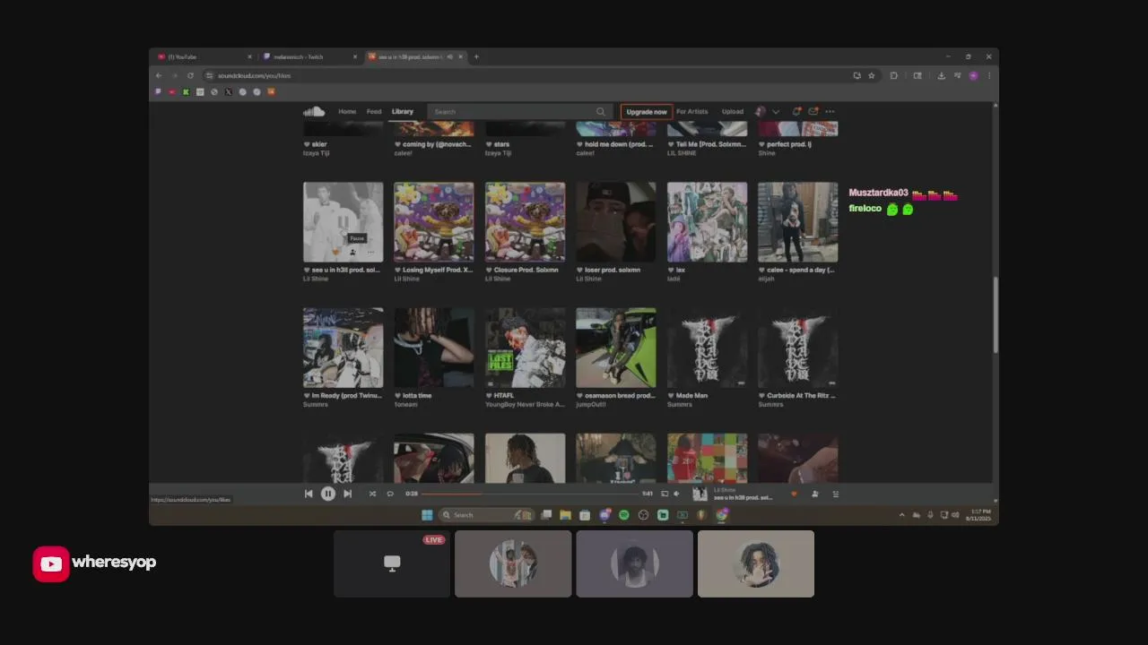The image size is (1148, 645).
Task: Open the 'HTAFL' track artwork
Action: pyautogui.click(x=525, y=348)
